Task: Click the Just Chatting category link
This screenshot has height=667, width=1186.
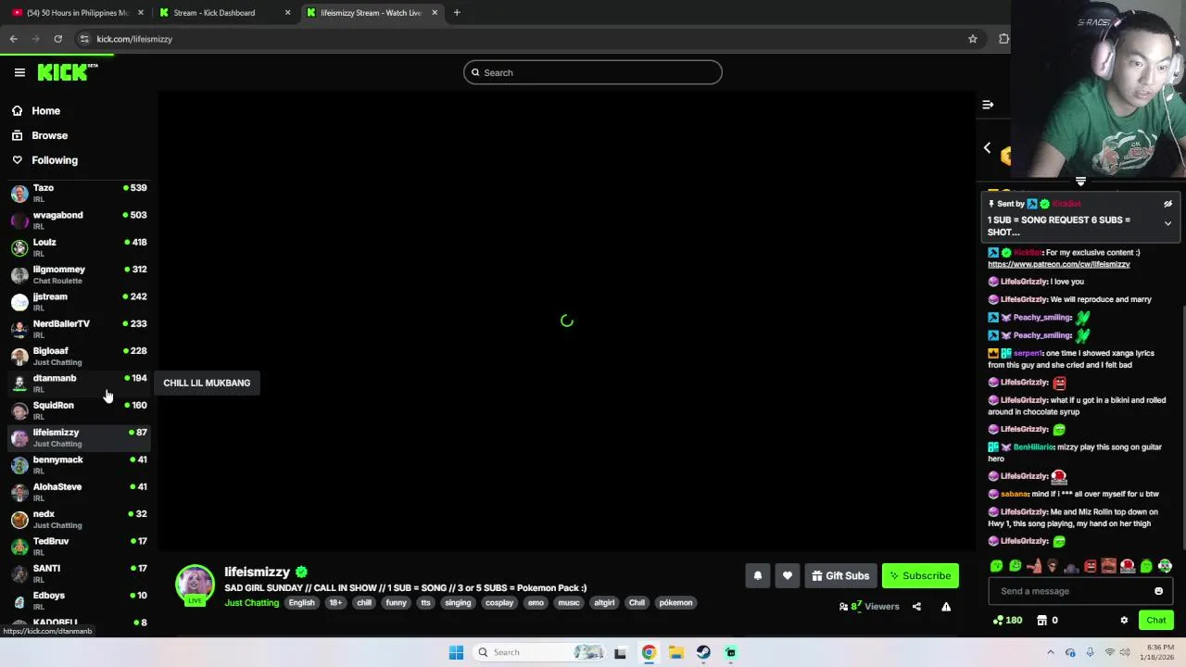Action: coord(251,603)
